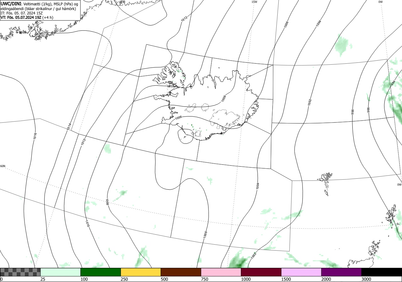Image resolution: width=402 pixels, height=282 pixels.
Task: Click the "IT: Fös. 05. 07. 2024 15Z" line
Action: 22,13
